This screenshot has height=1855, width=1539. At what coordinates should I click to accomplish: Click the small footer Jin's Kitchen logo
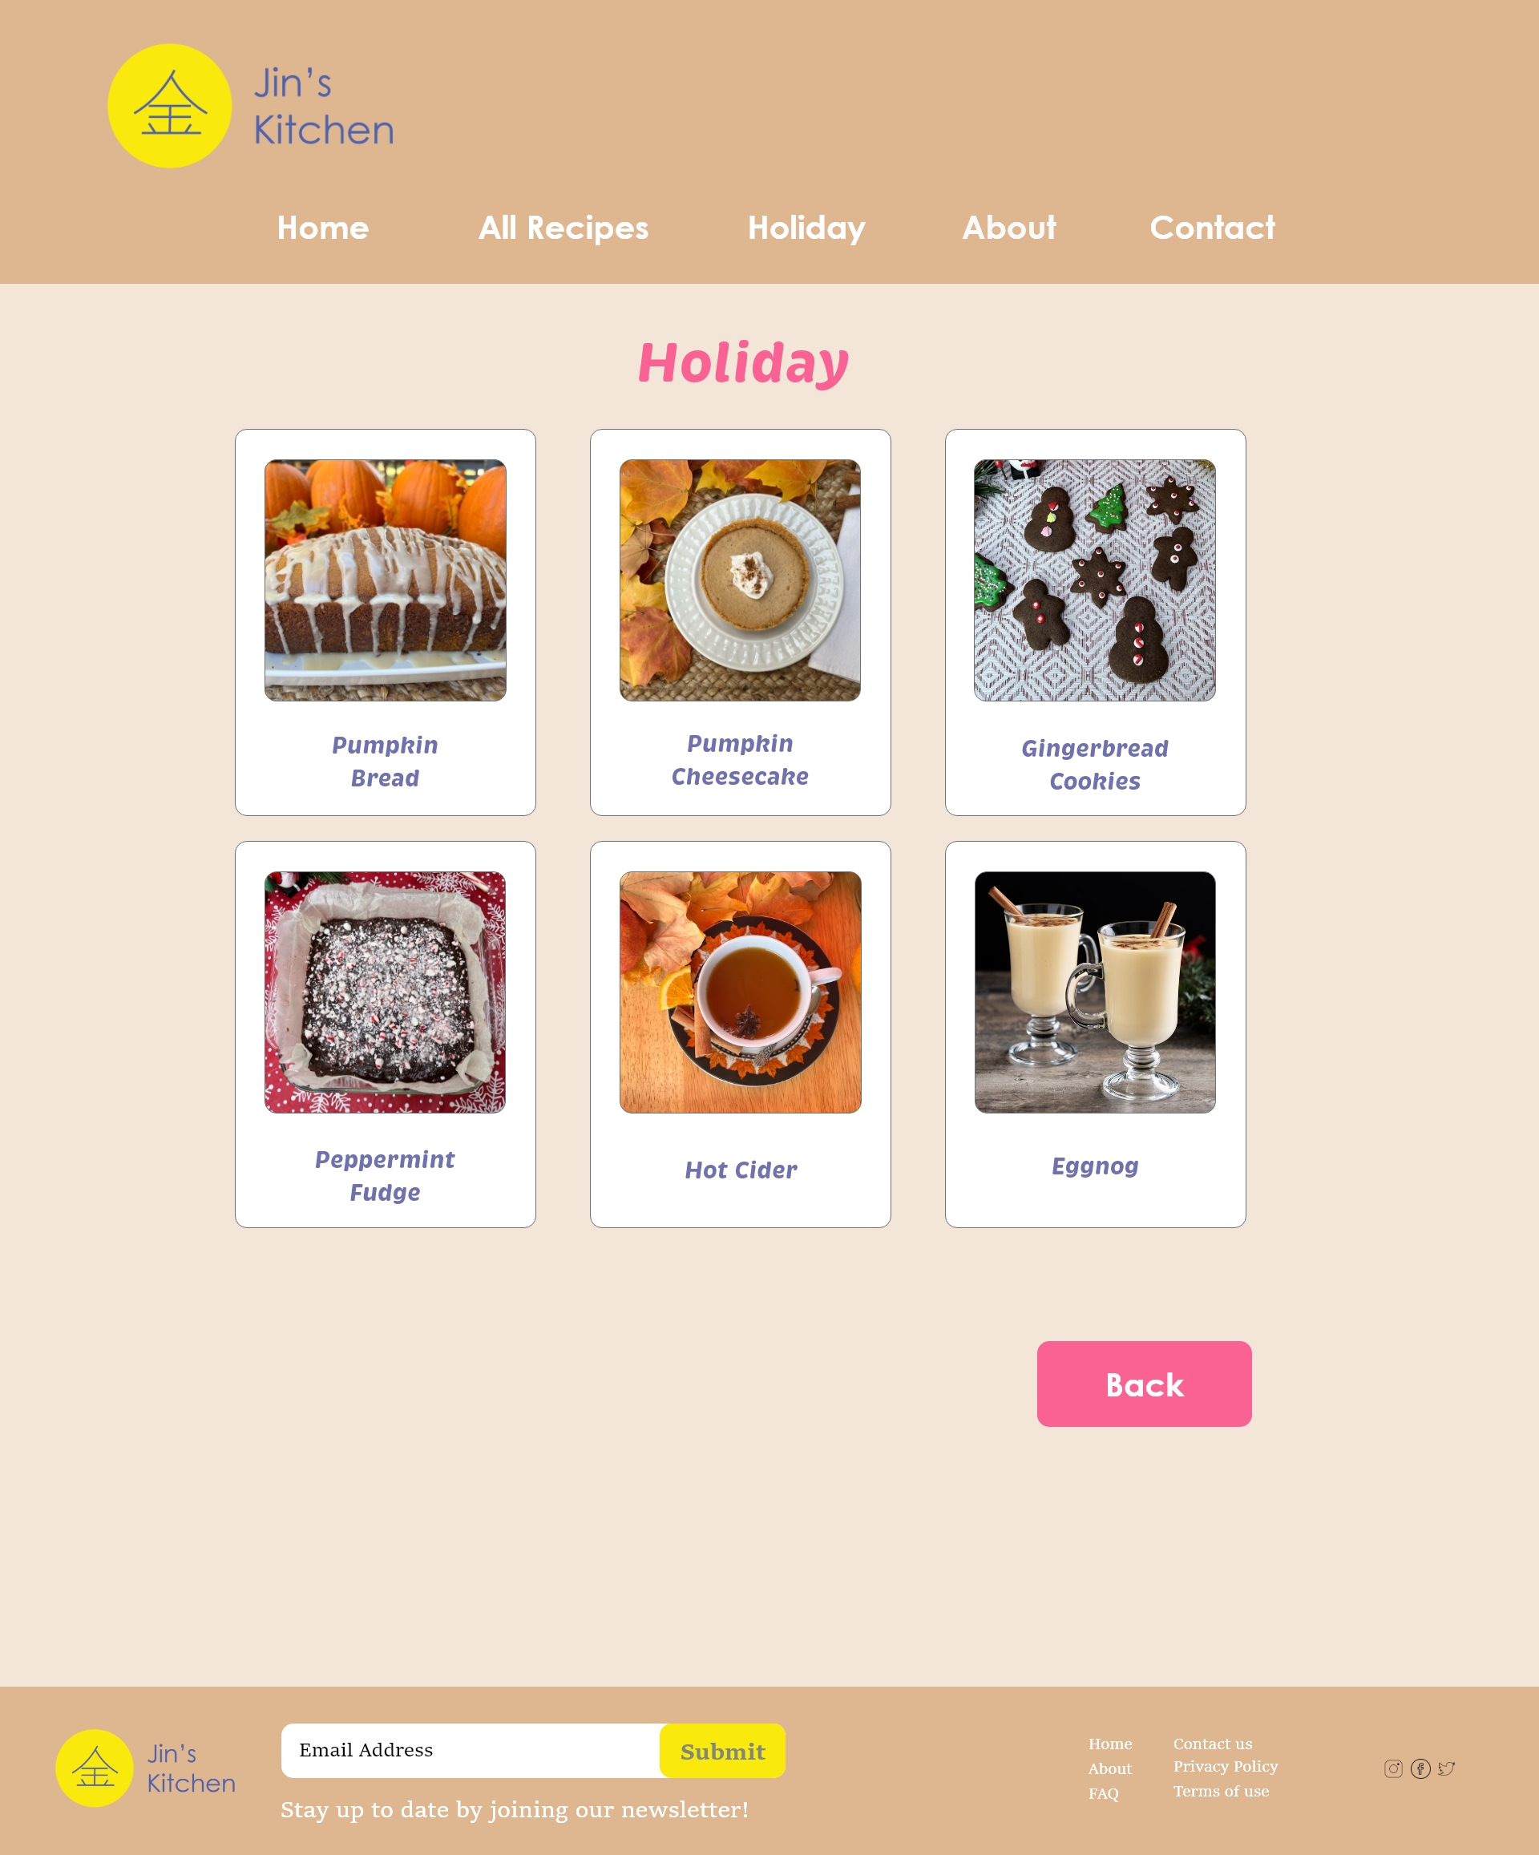tap(95, 1768)
